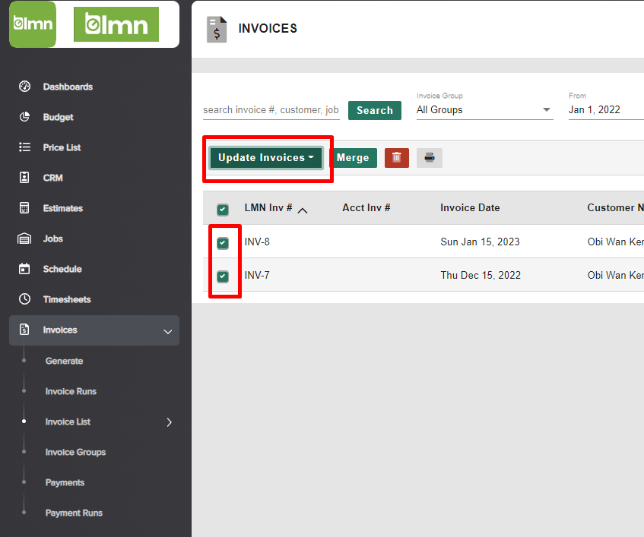Open Estimates from the sidebar
The height and width of the screenshot is (537, 644).
coord(64,208)
